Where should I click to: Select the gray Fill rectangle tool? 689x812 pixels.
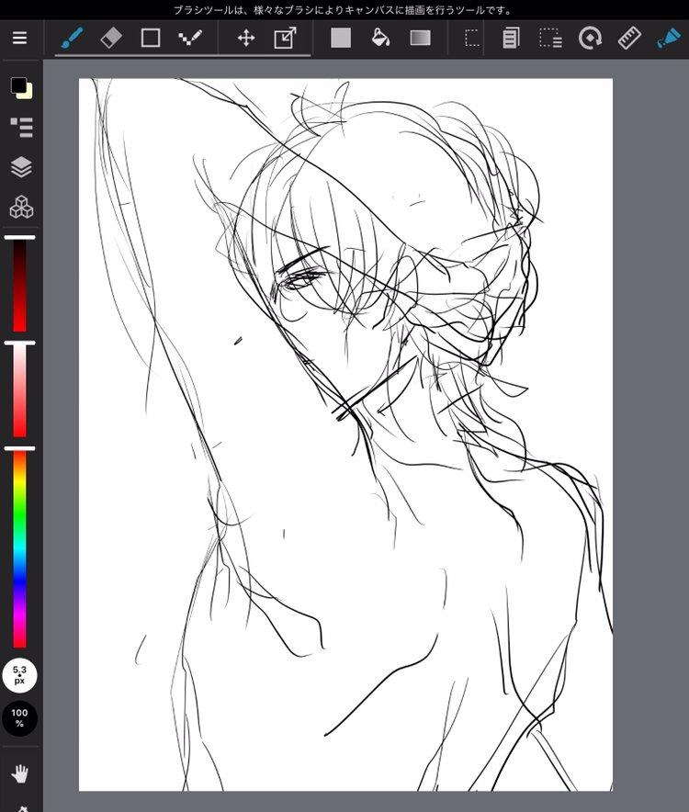341,38
